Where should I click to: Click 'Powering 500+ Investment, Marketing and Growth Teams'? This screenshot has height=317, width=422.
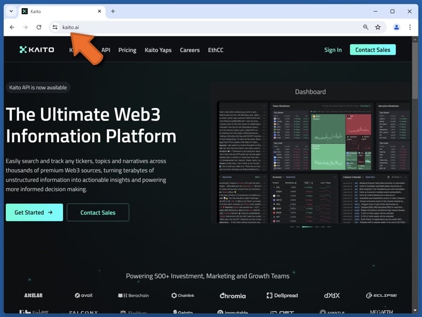tap(208, 276)
